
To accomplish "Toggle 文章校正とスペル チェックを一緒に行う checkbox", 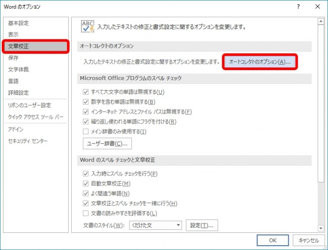I will (85, 203).
